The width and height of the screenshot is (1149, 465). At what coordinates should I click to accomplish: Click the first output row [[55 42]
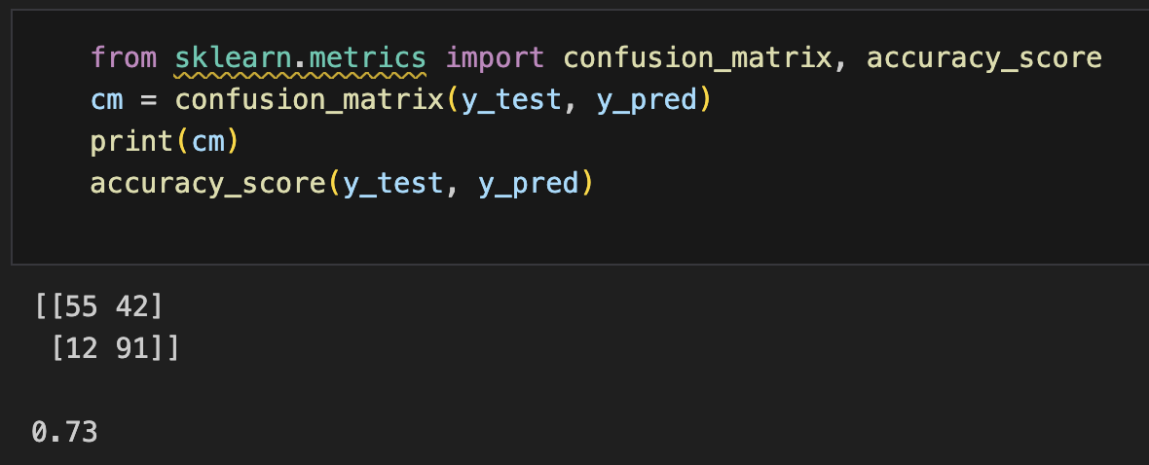(99, 306)
